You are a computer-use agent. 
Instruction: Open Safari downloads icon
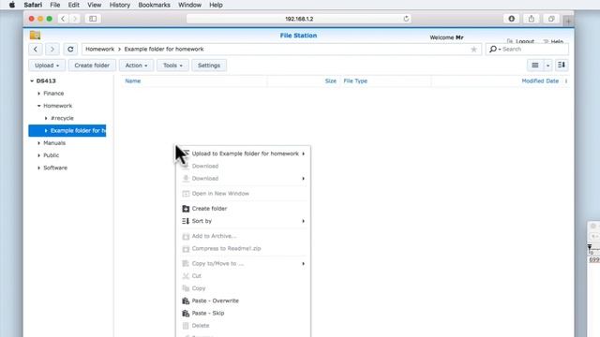[511, 19]
